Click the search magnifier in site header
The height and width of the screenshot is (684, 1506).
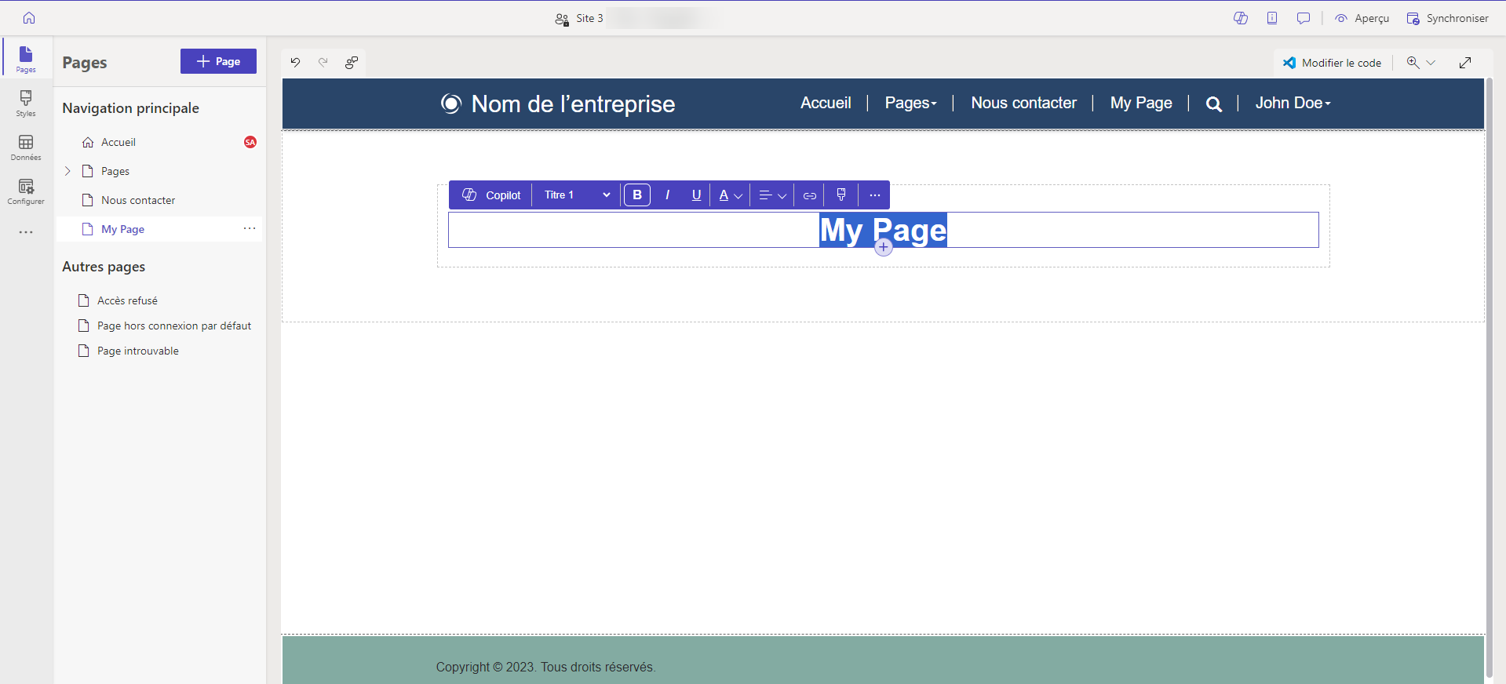click(x=1213, y=104)
